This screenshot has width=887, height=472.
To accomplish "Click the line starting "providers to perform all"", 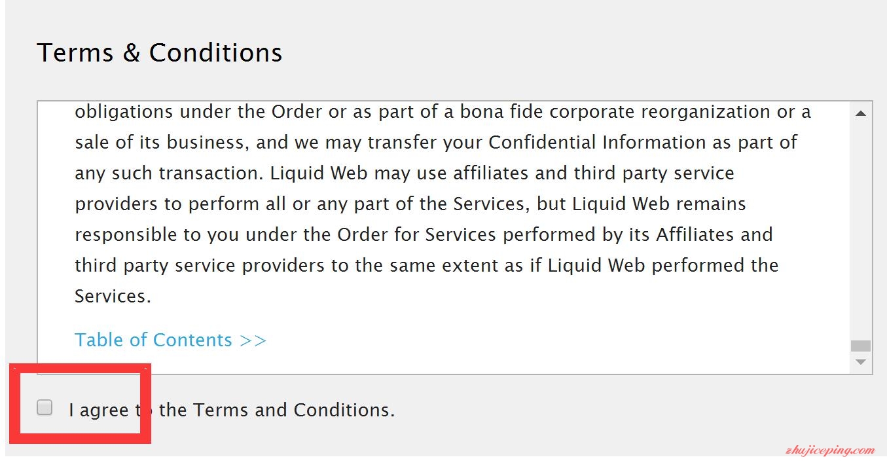I will point(410,204).
